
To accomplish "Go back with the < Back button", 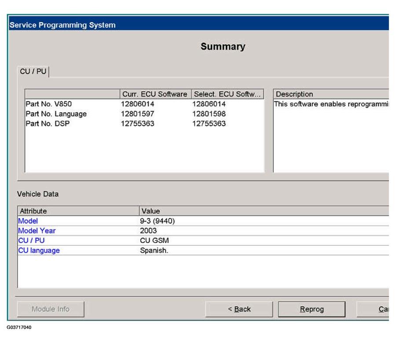I will [x=239, y=309].
